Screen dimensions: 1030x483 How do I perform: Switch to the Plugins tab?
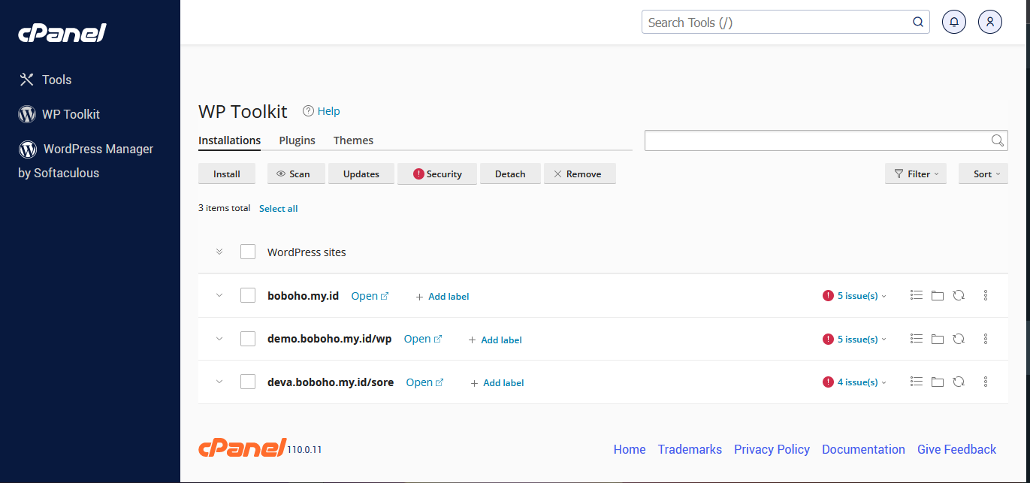click(x=297, y=140)
